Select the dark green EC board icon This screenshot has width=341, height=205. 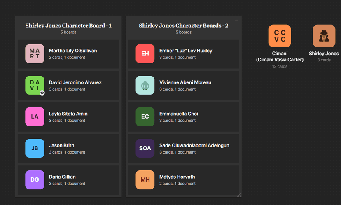pos(145,117)
